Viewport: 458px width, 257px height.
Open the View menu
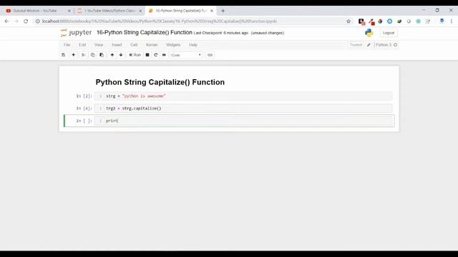coord(99,45)
